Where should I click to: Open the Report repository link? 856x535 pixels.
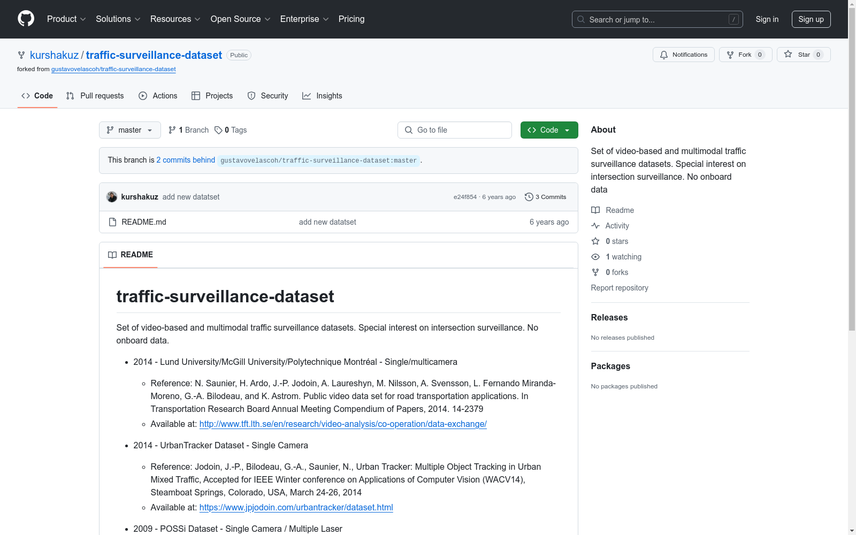pyautogui.click(x=620, y=288)
